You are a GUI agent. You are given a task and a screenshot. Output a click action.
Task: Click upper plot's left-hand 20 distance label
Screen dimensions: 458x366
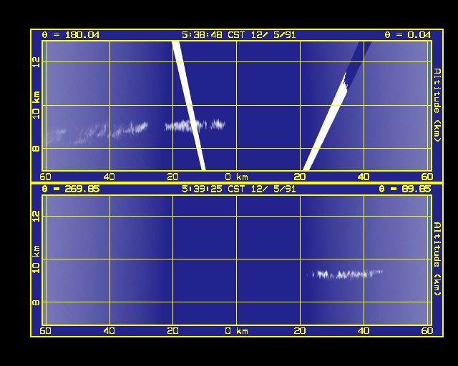point(173,177)
